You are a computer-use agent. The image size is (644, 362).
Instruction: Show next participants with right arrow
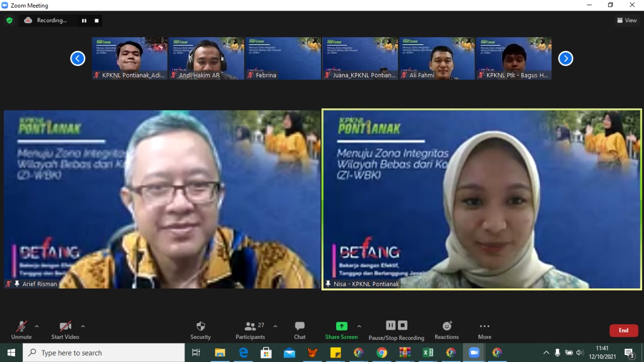(566, 58)
